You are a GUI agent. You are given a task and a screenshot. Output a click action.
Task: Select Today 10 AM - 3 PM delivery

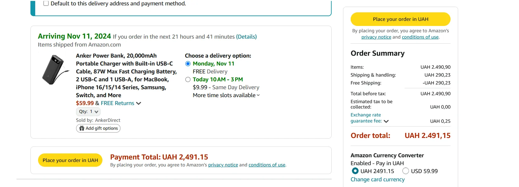pyautogui.click(x=188, y=79)
